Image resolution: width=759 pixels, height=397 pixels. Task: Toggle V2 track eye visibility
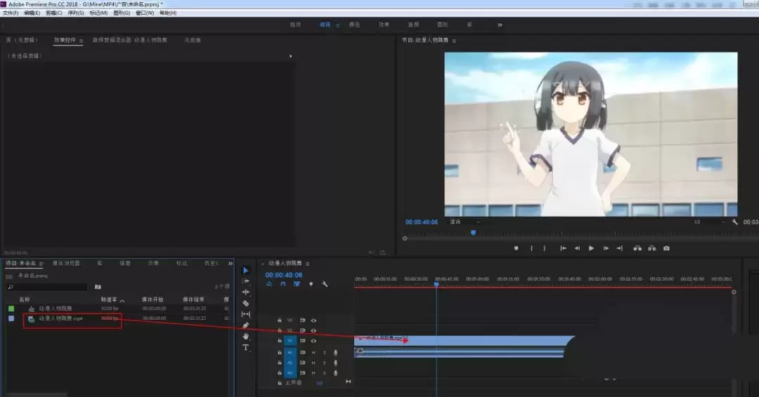click(313, 331)
